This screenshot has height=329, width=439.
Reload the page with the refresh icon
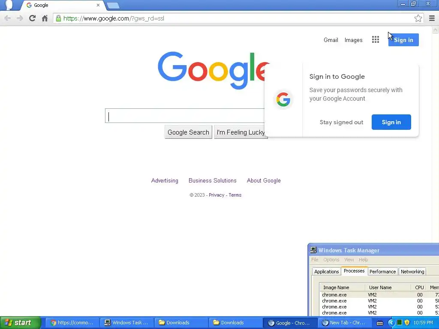32,18
